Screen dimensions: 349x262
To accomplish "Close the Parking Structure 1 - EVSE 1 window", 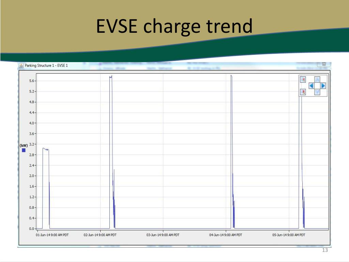I will pyautogui.click(x=324, y=64).
